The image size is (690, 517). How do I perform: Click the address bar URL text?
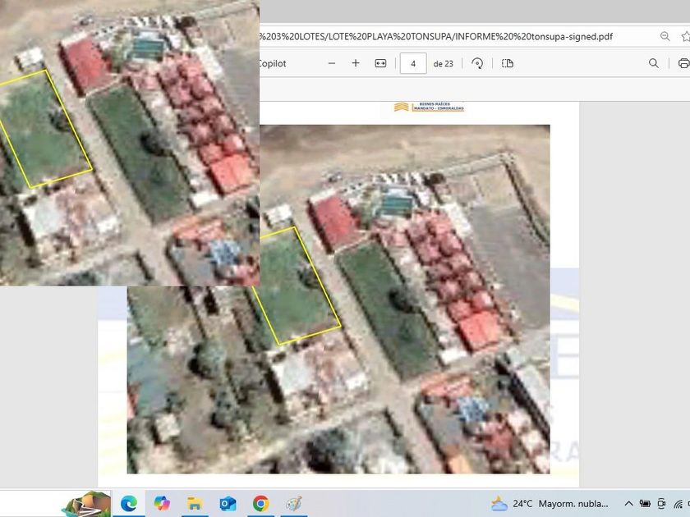pyautogui.click(x=435, y=36)
